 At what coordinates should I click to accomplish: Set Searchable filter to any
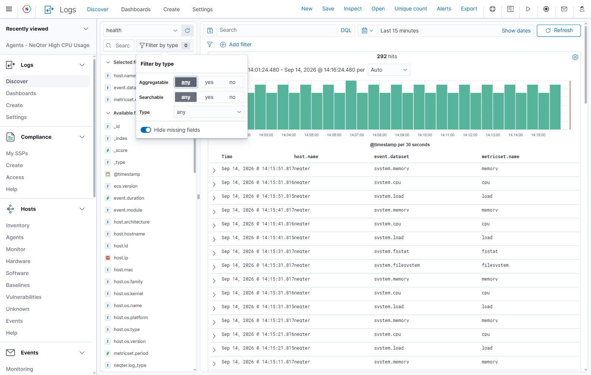coord(186,97)
